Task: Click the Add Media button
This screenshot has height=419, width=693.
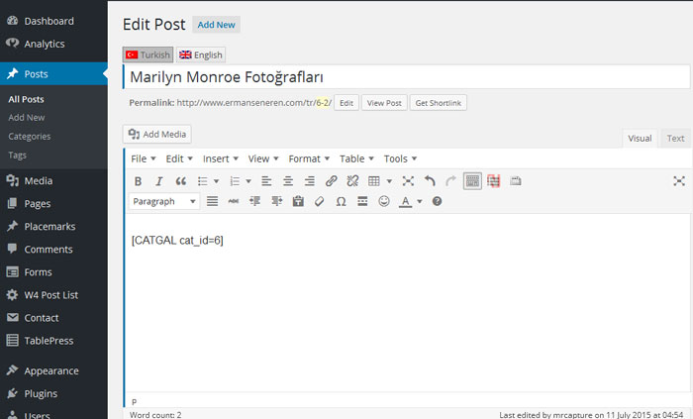Action: coord(156,135)
